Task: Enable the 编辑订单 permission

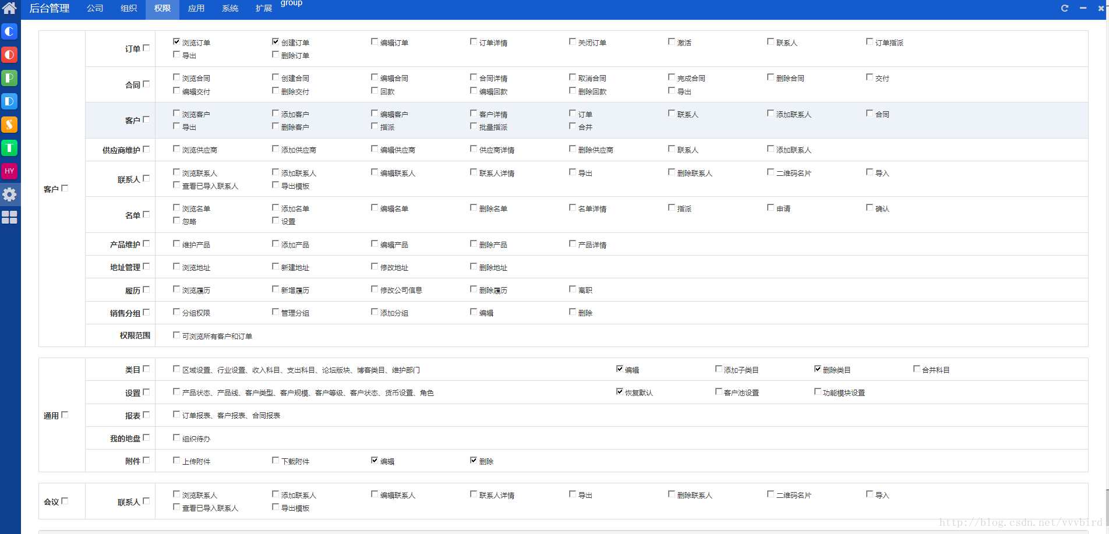Action: click(375, 42)
